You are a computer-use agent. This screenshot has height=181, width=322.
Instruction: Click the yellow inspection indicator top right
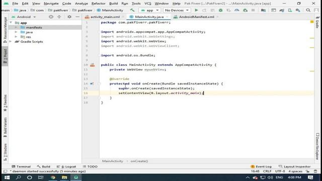pyautogui.click(x=312, y=22)
